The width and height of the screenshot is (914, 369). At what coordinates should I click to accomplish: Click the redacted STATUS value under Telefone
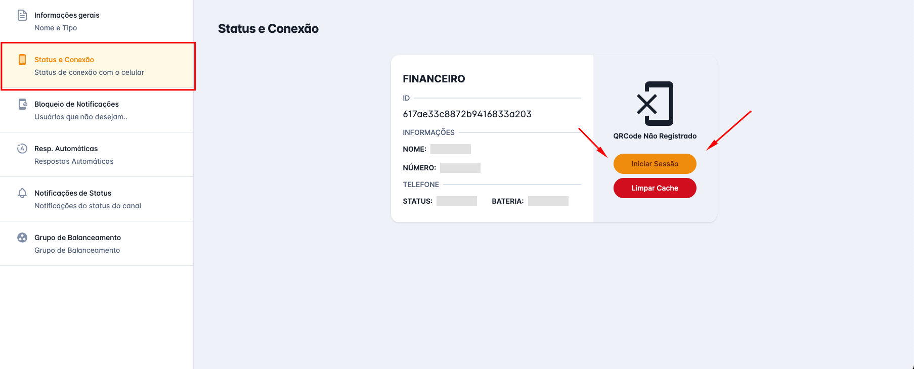pos(457,201)
